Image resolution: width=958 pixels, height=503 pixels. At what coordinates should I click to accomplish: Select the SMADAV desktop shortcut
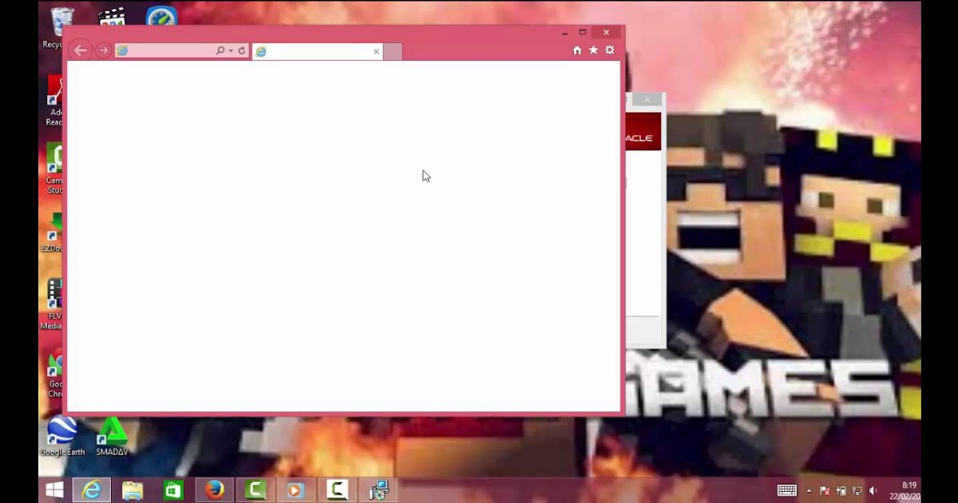click(x=112, y=436)
